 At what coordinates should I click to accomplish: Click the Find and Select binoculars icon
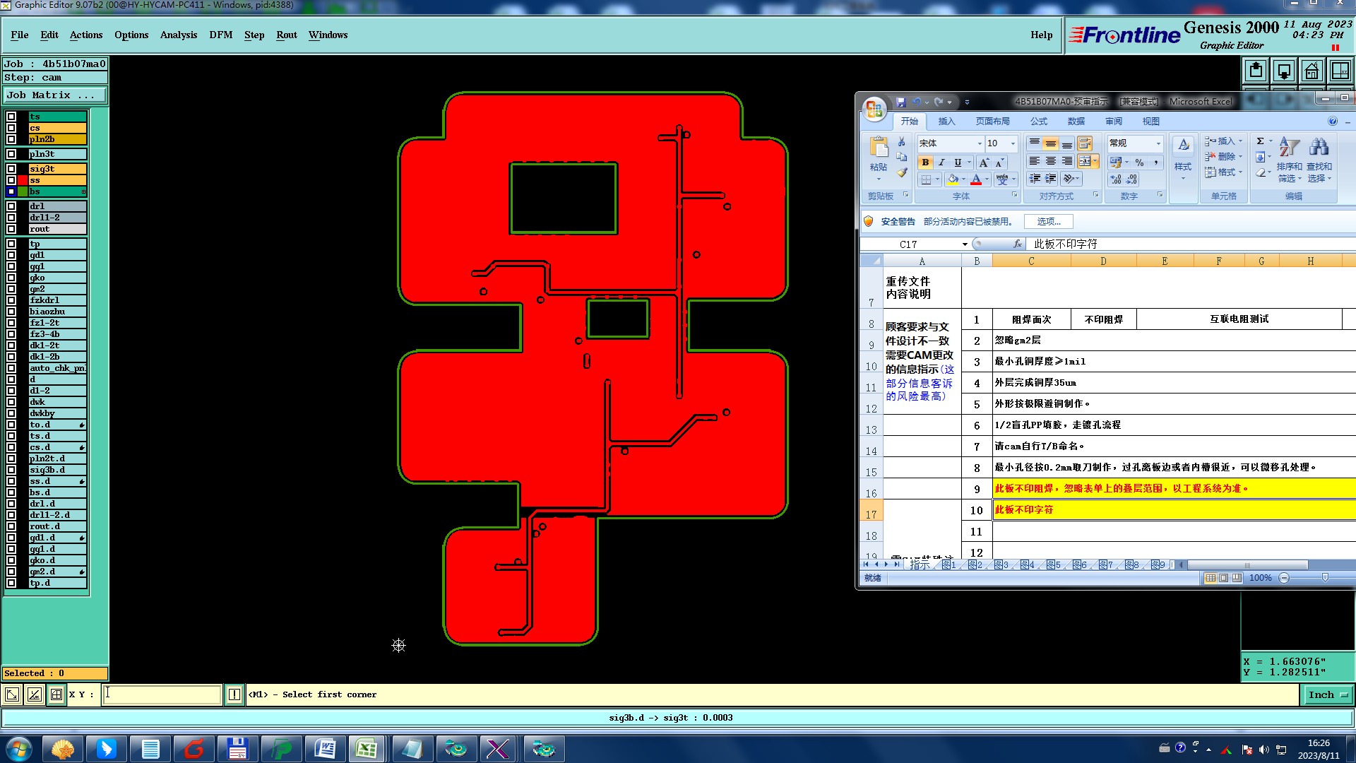[x=1319, y=147]
